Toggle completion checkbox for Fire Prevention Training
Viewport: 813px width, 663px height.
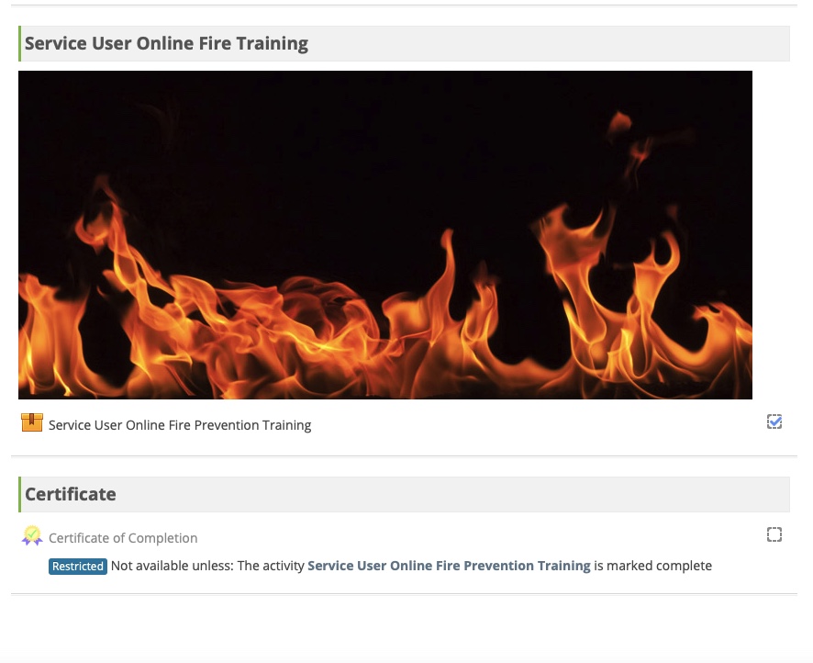(x=774, y=421)
